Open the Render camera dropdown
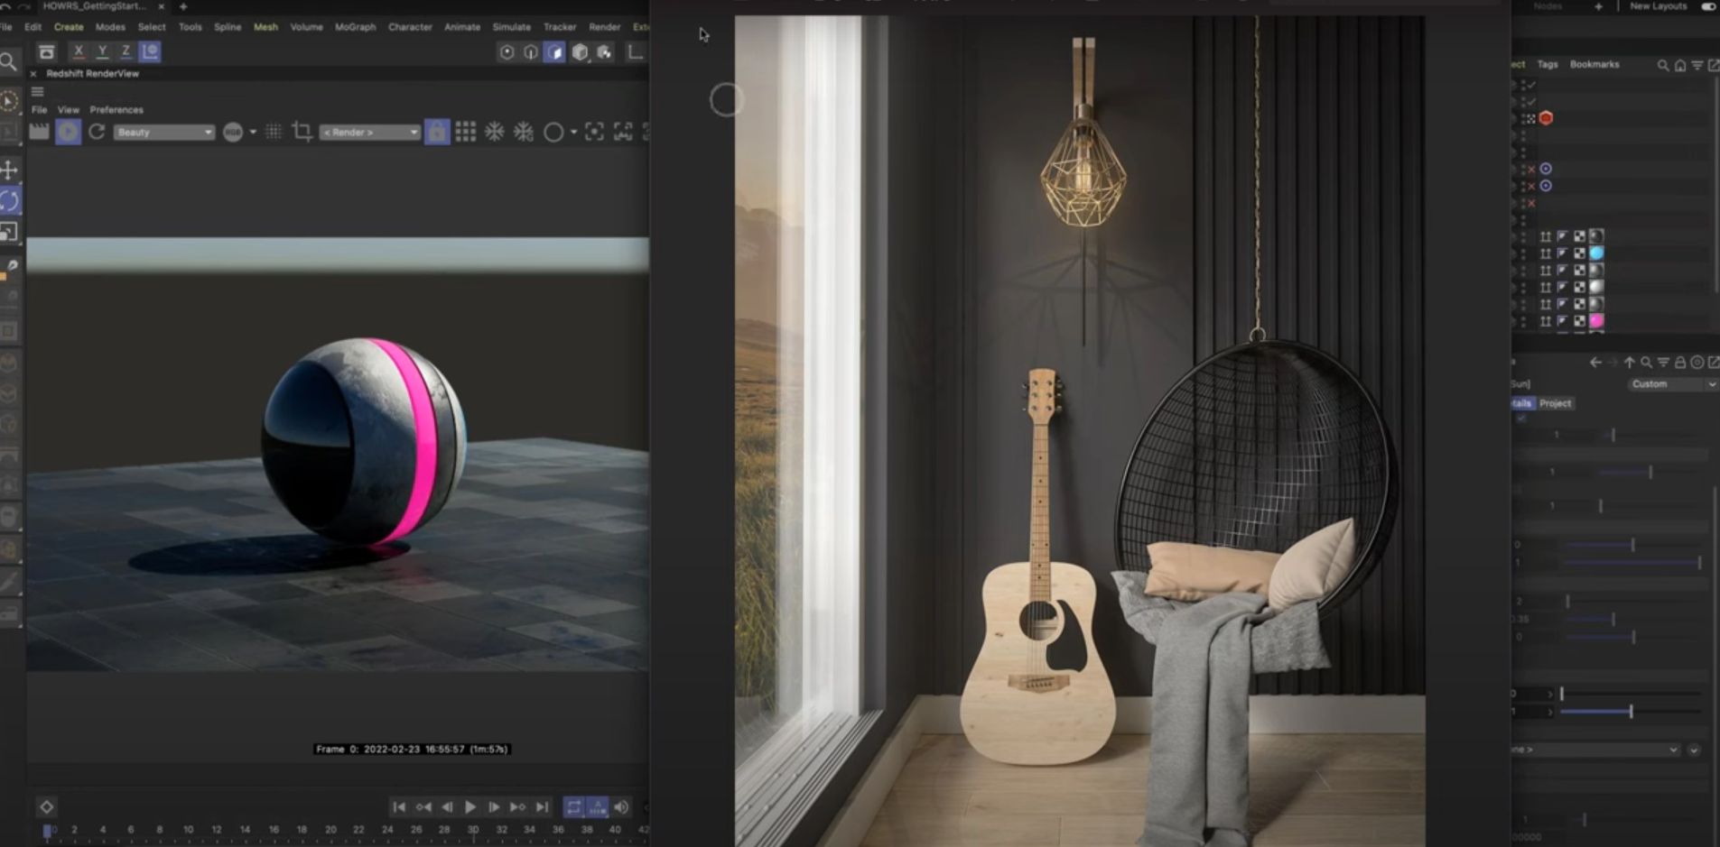 (x=368, y=132)
